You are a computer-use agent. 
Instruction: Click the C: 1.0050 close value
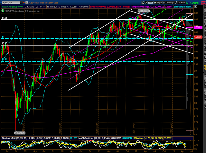coord(72,7)
